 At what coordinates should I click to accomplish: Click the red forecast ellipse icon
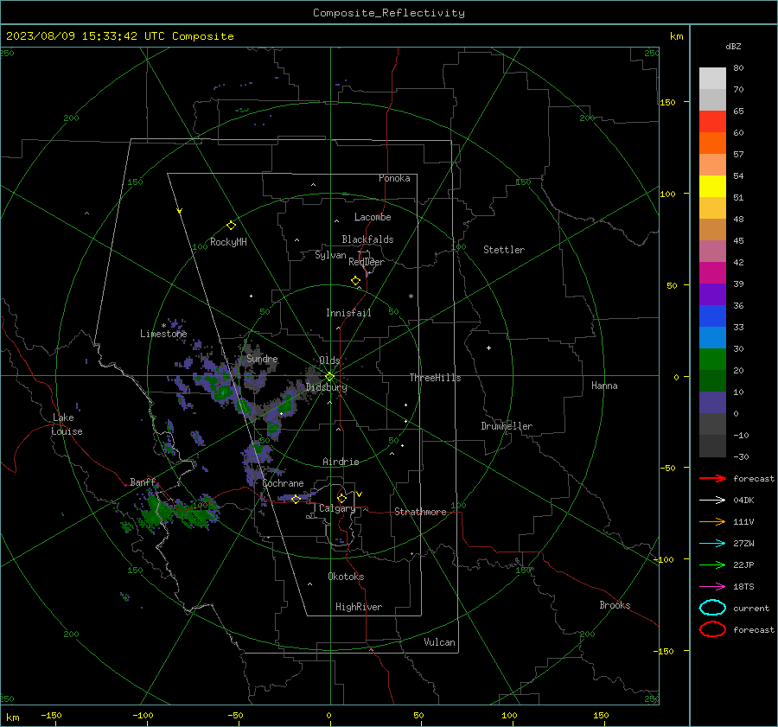[x=712, y=629]
